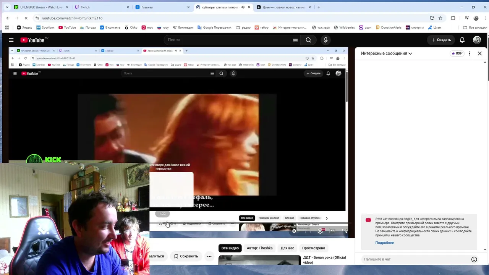Open chat options three-dot menu
The height and width of the screenshot is (275, 489).
tap(470, 53)
